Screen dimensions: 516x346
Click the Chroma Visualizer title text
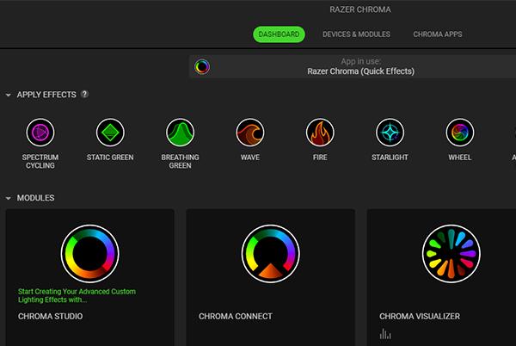pos(420,317)
